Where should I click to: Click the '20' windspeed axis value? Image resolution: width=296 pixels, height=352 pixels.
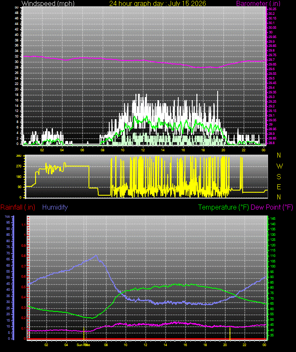click(17, 89)
